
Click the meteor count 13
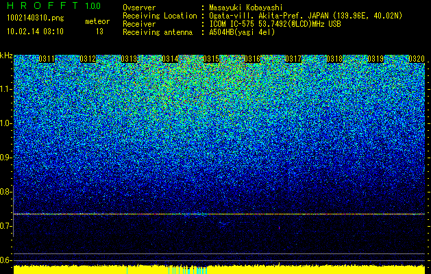point(99,32)
